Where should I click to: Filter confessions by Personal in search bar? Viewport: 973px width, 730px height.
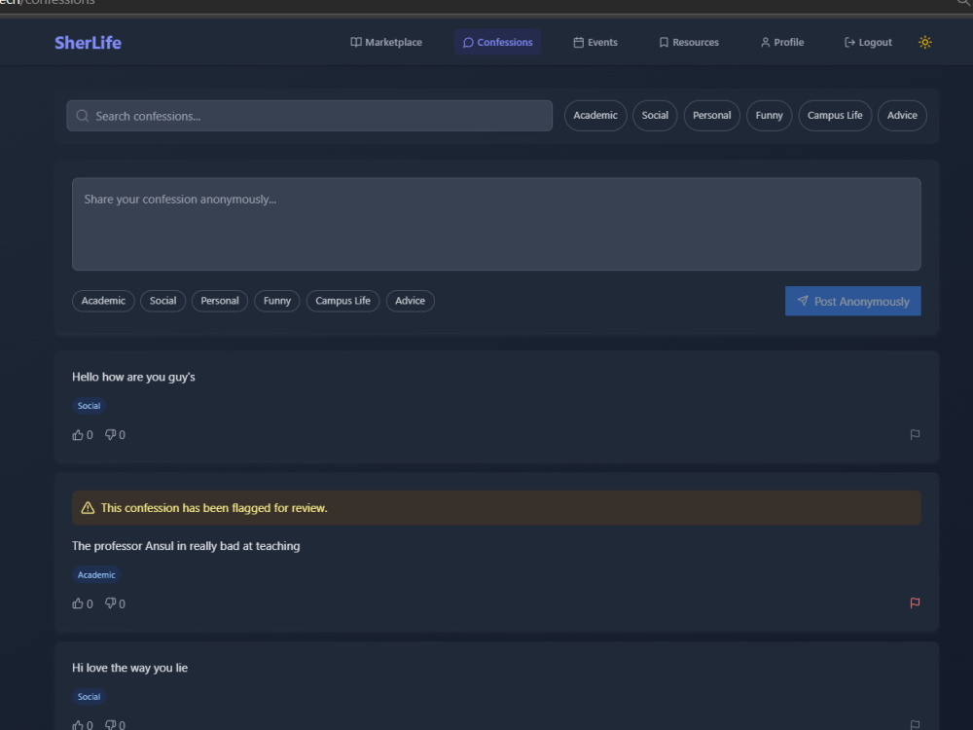[x=712, y=116]
